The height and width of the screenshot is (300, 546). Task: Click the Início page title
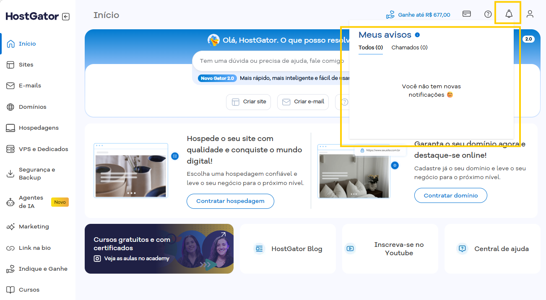[106, 15]
